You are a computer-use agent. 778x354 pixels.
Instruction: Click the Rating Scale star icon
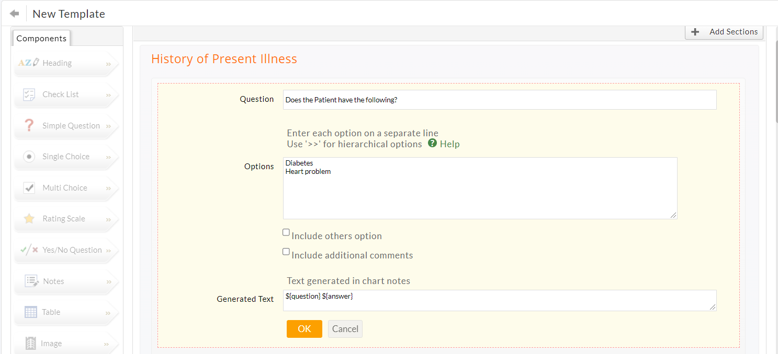[29, 219]
